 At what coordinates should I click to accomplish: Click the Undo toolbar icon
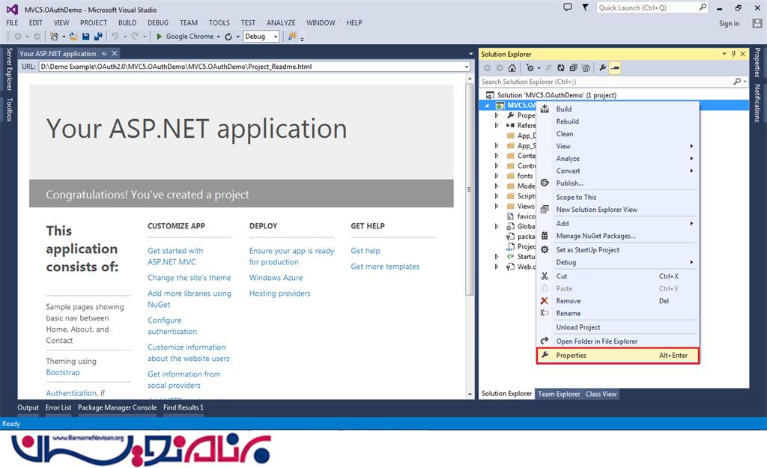[x=115, y=36]
